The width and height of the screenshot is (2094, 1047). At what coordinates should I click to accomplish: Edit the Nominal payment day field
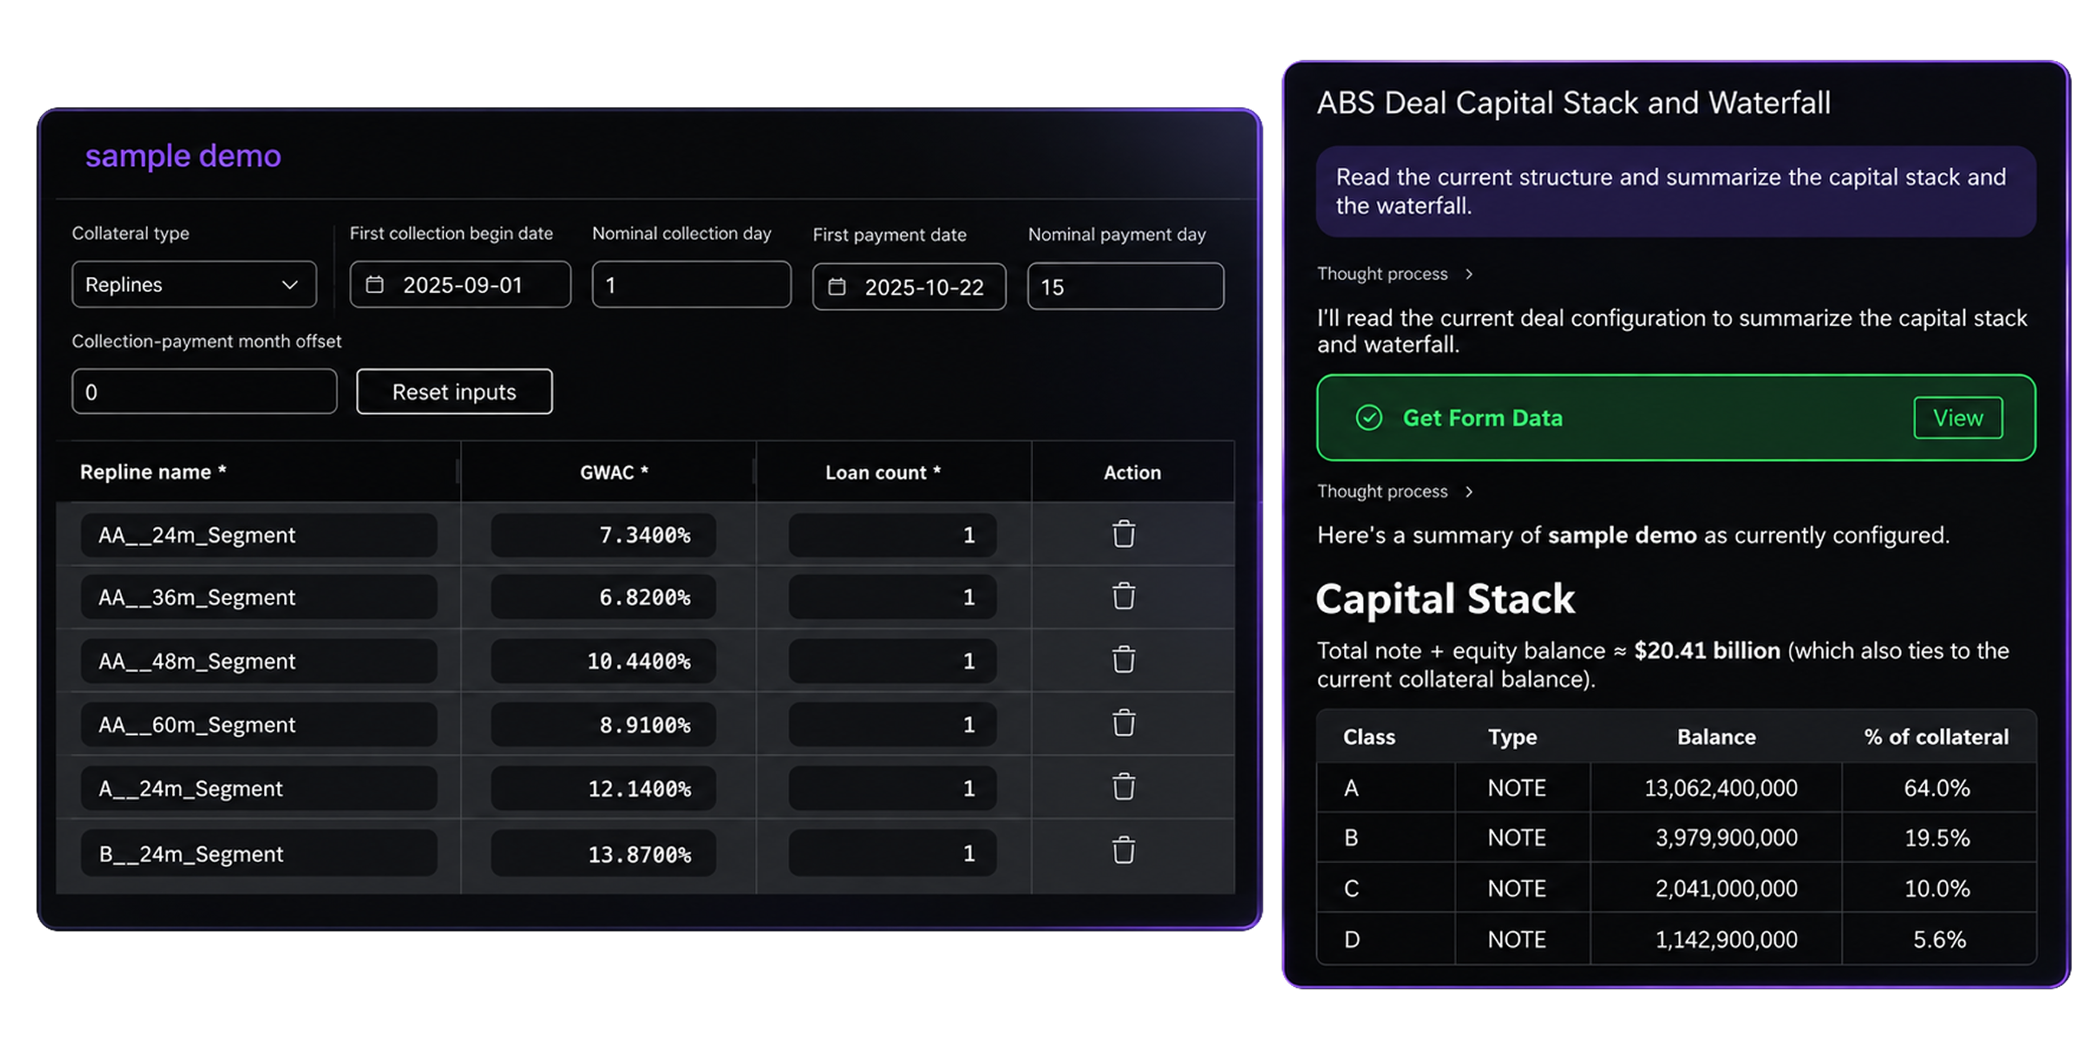[1126, 286]
